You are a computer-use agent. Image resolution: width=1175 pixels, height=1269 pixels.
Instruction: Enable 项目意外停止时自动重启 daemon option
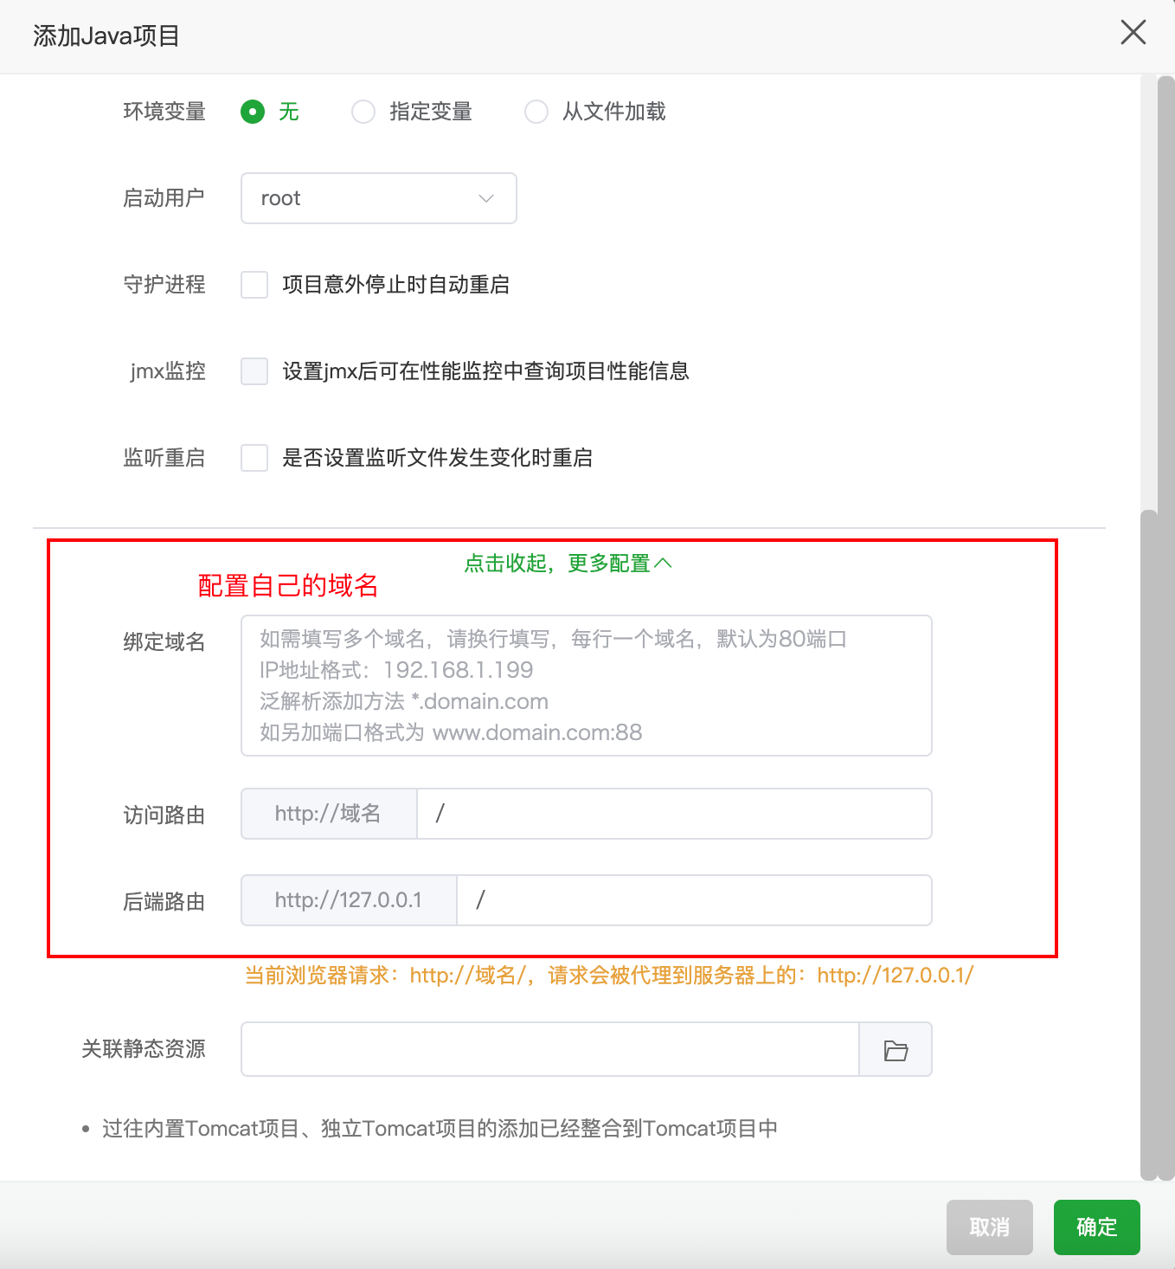pyautogui.click(x=254, y=285)
